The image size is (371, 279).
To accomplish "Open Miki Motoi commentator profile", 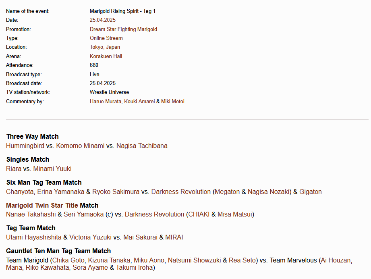I will point(173,102).
